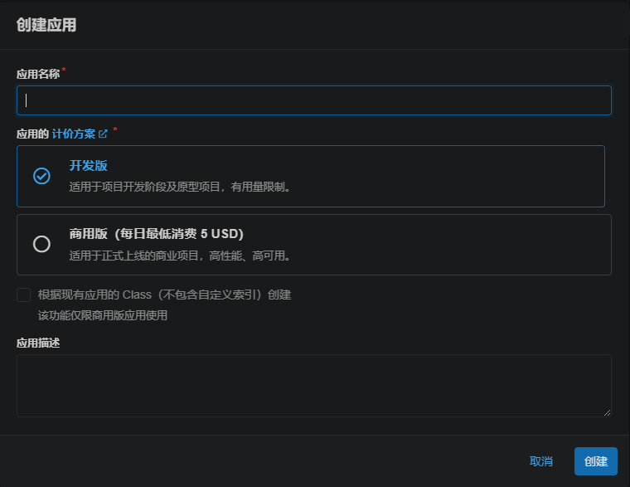
Task: Click the resize handle of 应用描述 textarea
Action: [607, 412]
